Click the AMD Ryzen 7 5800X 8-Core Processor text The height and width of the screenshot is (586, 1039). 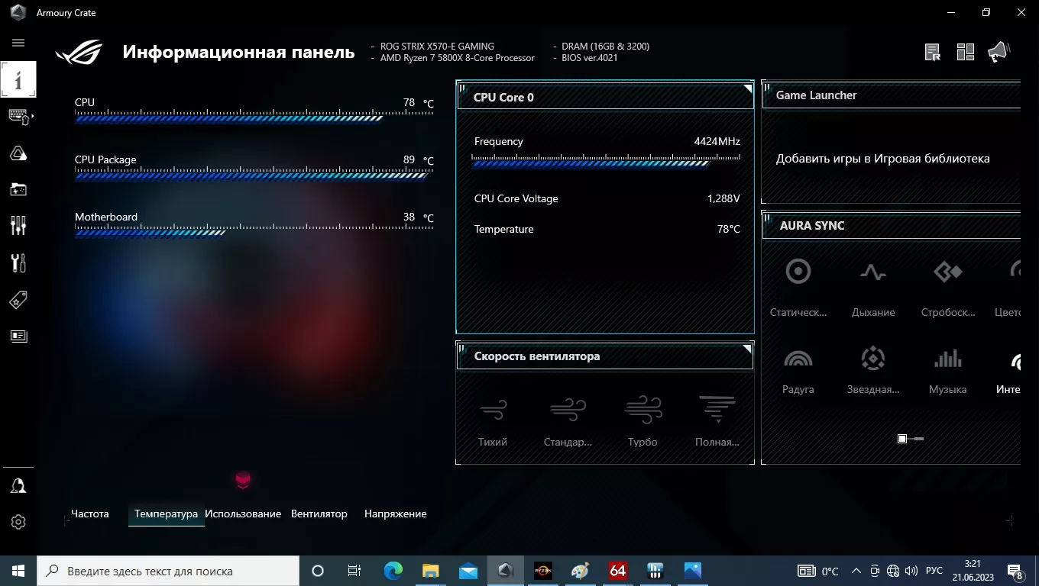[x=458, y=58]
